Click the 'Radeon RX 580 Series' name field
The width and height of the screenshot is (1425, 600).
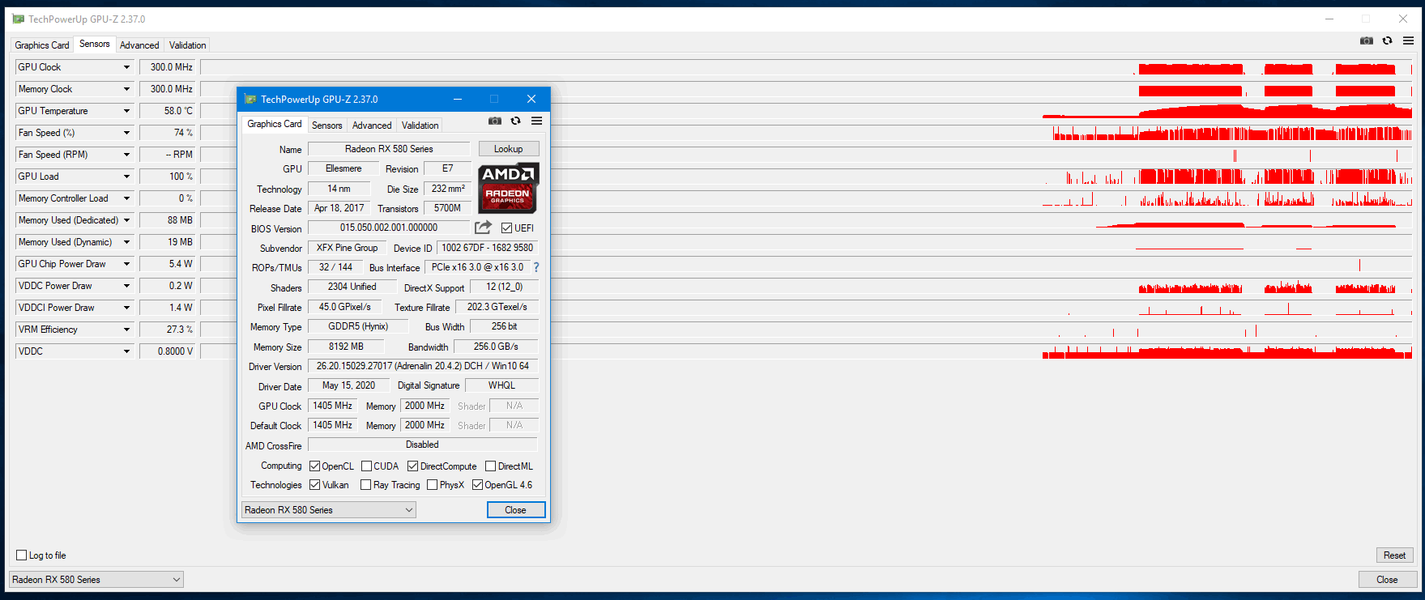click(389, 149)
